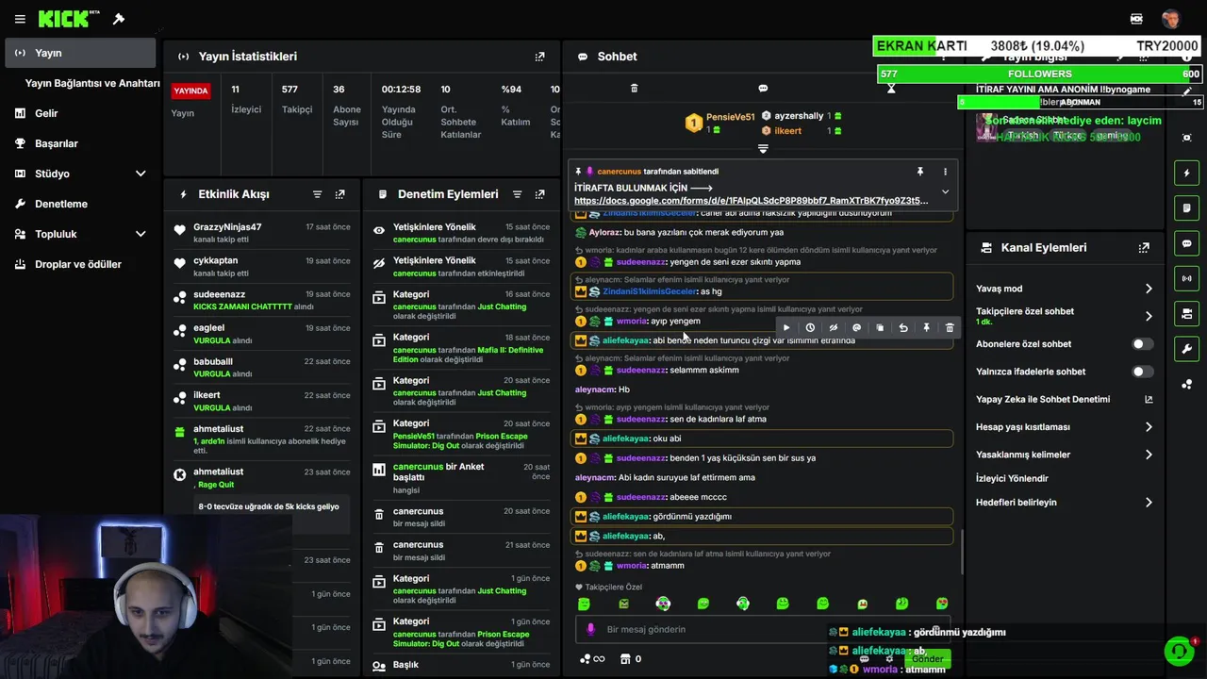Open filter for Etkinlik Akışı panel
The height and width of the screenshot is (679, 1207).
317,194
